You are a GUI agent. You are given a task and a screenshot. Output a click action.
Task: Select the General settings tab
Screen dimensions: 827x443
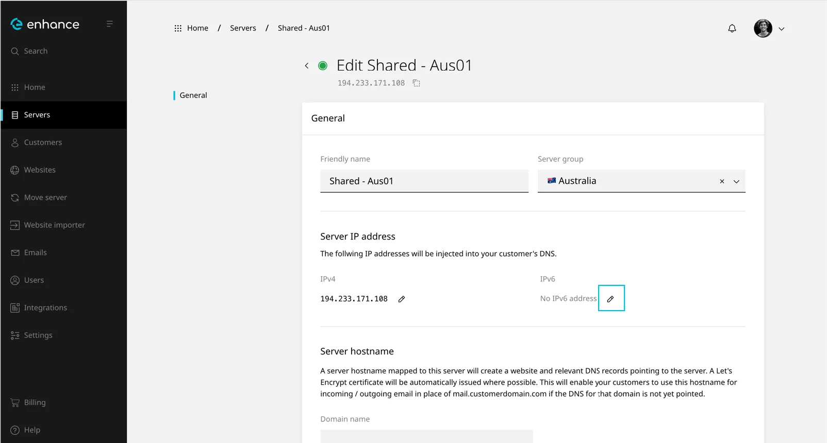point(193,95)
